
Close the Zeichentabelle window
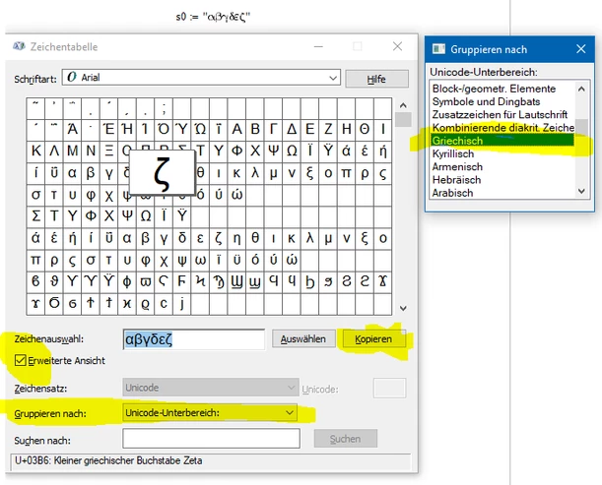point(397,46)
